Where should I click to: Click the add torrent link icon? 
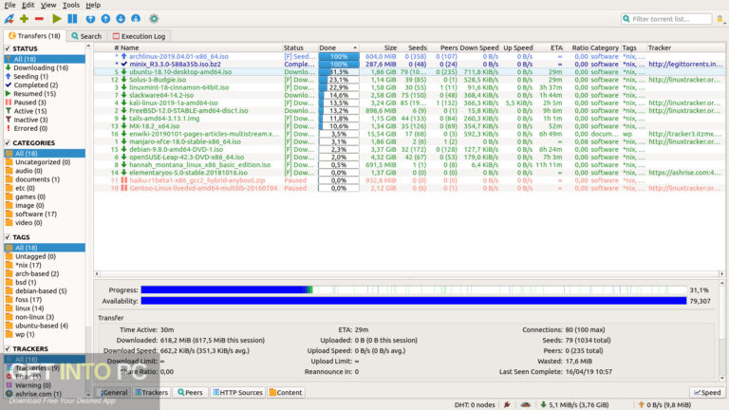coord(9,18)
